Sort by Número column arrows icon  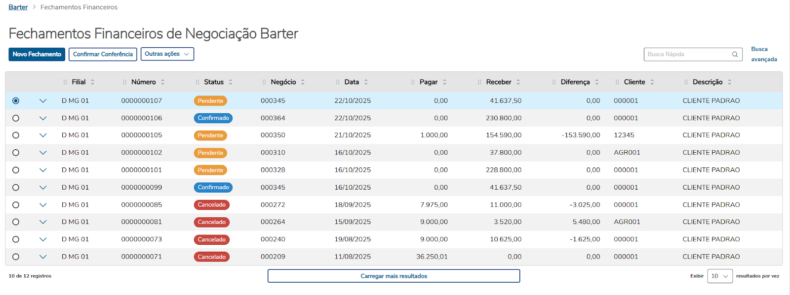click(x=162, y=82)
